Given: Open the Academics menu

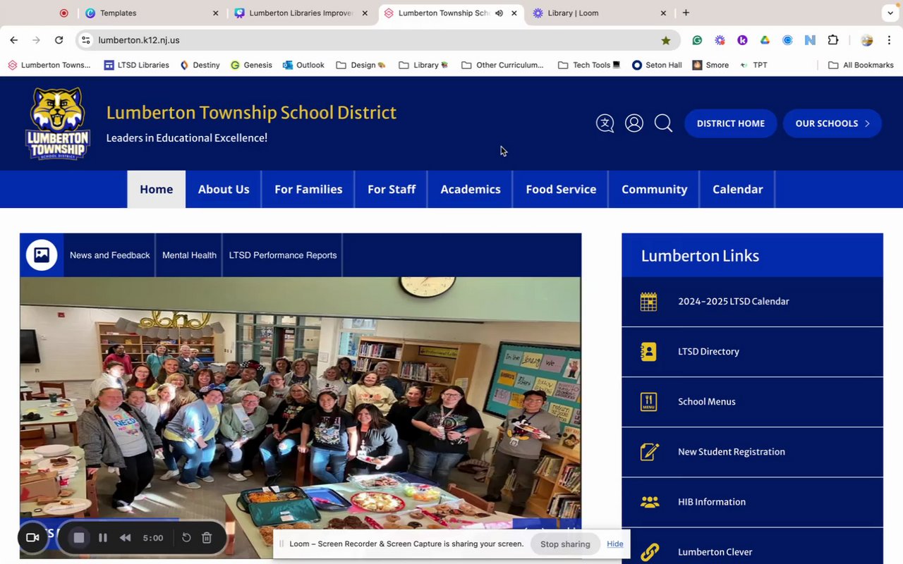Looking at the screenshot, I should [x=471, y=189].
